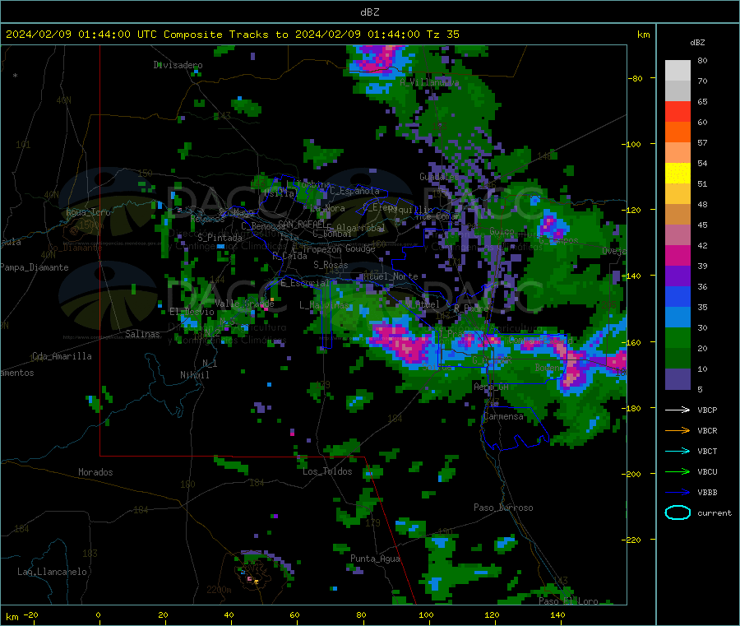Viewport: 740px width, 626px height.
Task: Click the Paso_El_Loro map label
Action: click(569, 601)
